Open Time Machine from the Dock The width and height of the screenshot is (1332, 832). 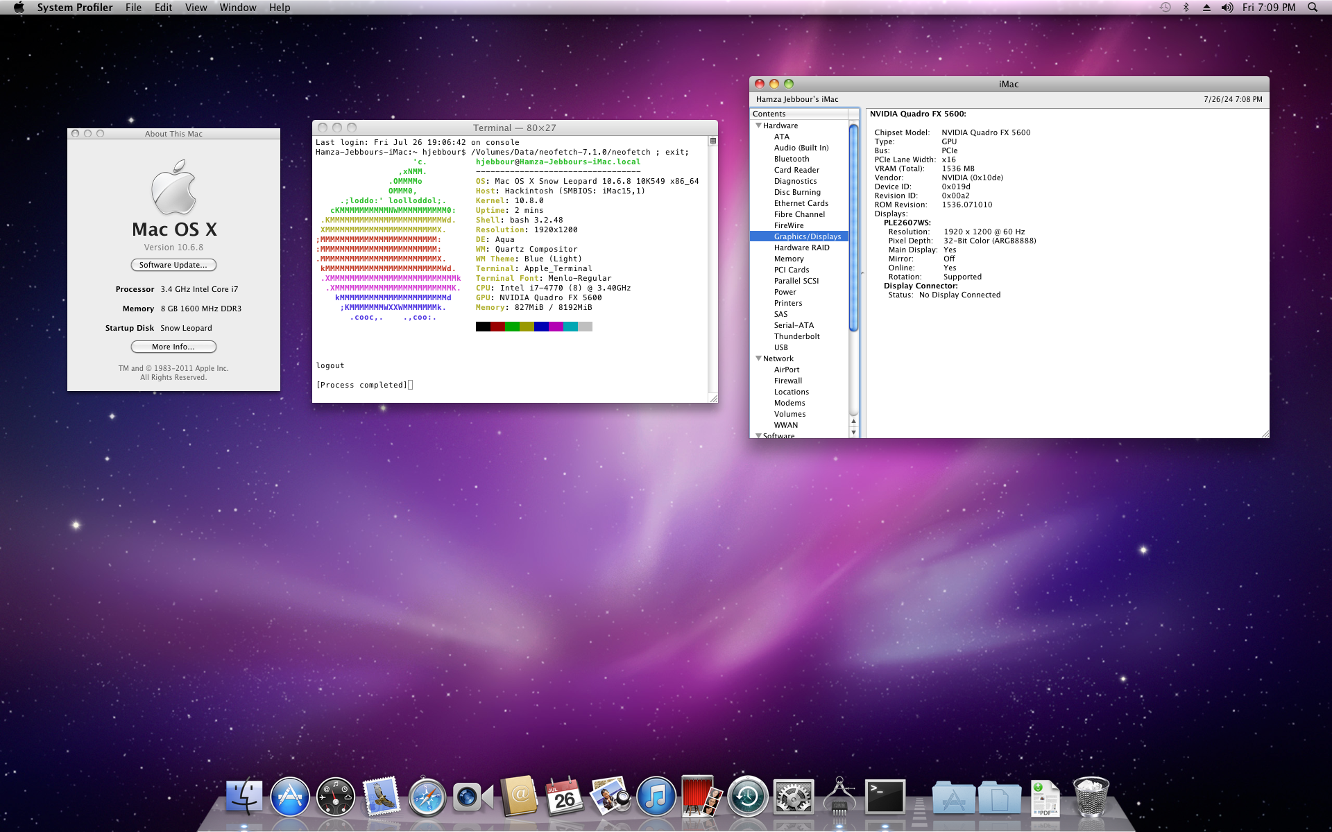click(747, 797)
